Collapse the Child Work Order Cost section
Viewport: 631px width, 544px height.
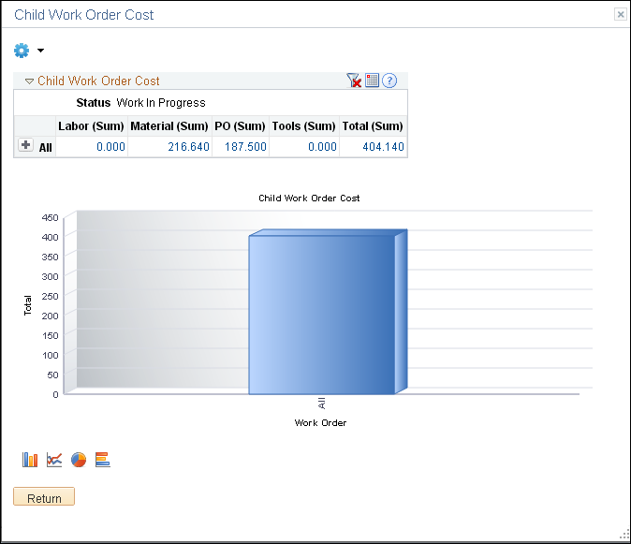click(29, 81)
